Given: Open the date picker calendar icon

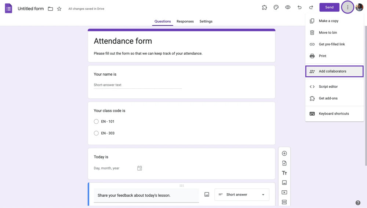Looking at the screenshot, I should point(139,168).
